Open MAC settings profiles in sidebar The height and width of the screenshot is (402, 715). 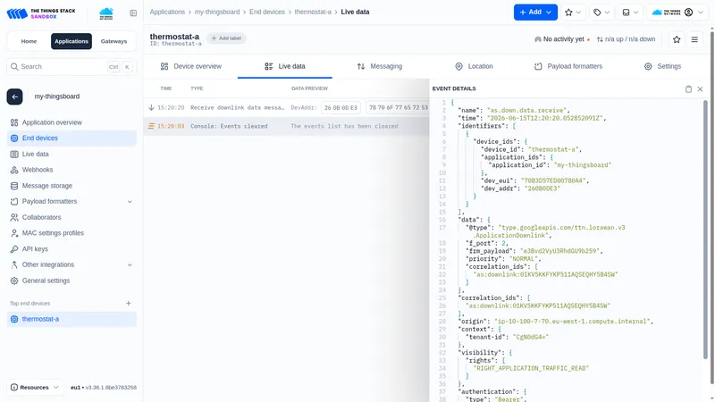point(71,233)
